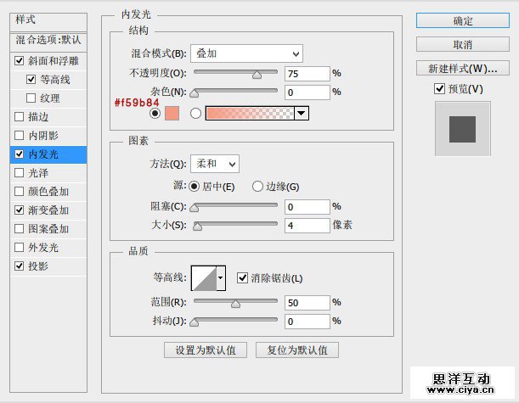Toggle 消除锯齿(L) checkbox
Image resolution: width=519 pixels, height=403 pixels.
coord(242,277)
